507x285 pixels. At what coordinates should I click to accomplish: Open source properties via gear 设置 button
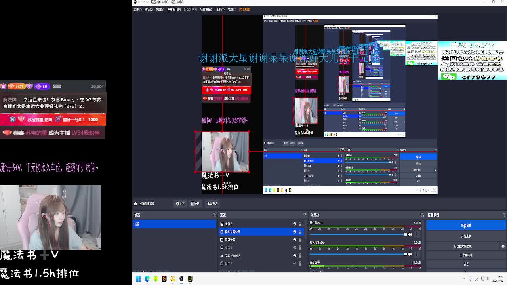180,204
